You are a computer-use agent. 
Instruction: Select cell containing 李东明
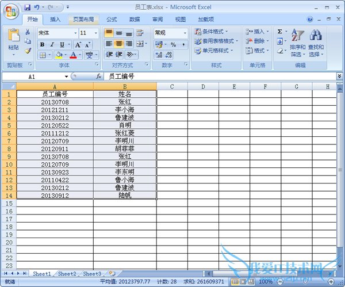pos(125,172)
